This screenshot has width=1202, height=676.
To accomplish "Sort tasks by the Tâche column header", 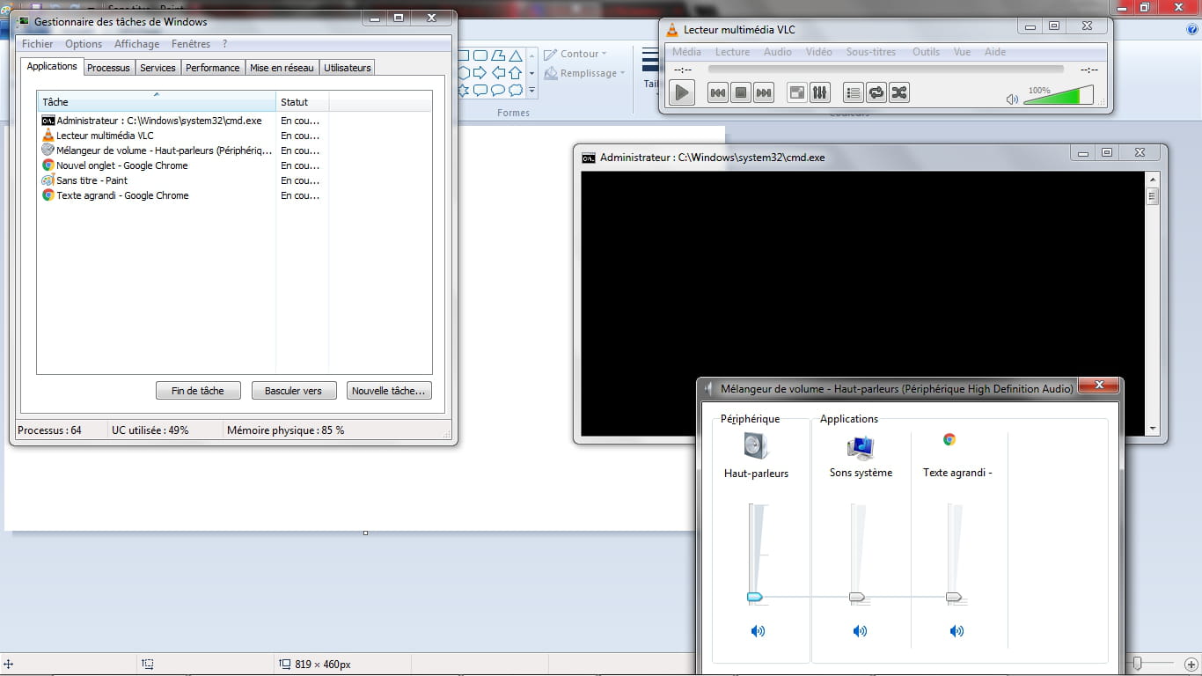I will [x=157, y=102].
